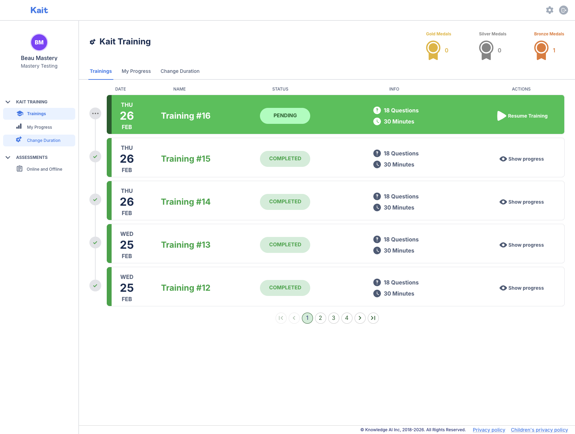575x434 pixels.
Task: Show progress for Training #15
Action: [x=522, y=159]
